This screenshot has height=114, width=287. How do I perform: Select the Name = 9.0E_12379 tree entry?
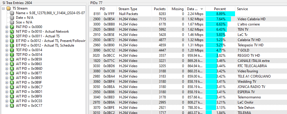click(50, 13)
